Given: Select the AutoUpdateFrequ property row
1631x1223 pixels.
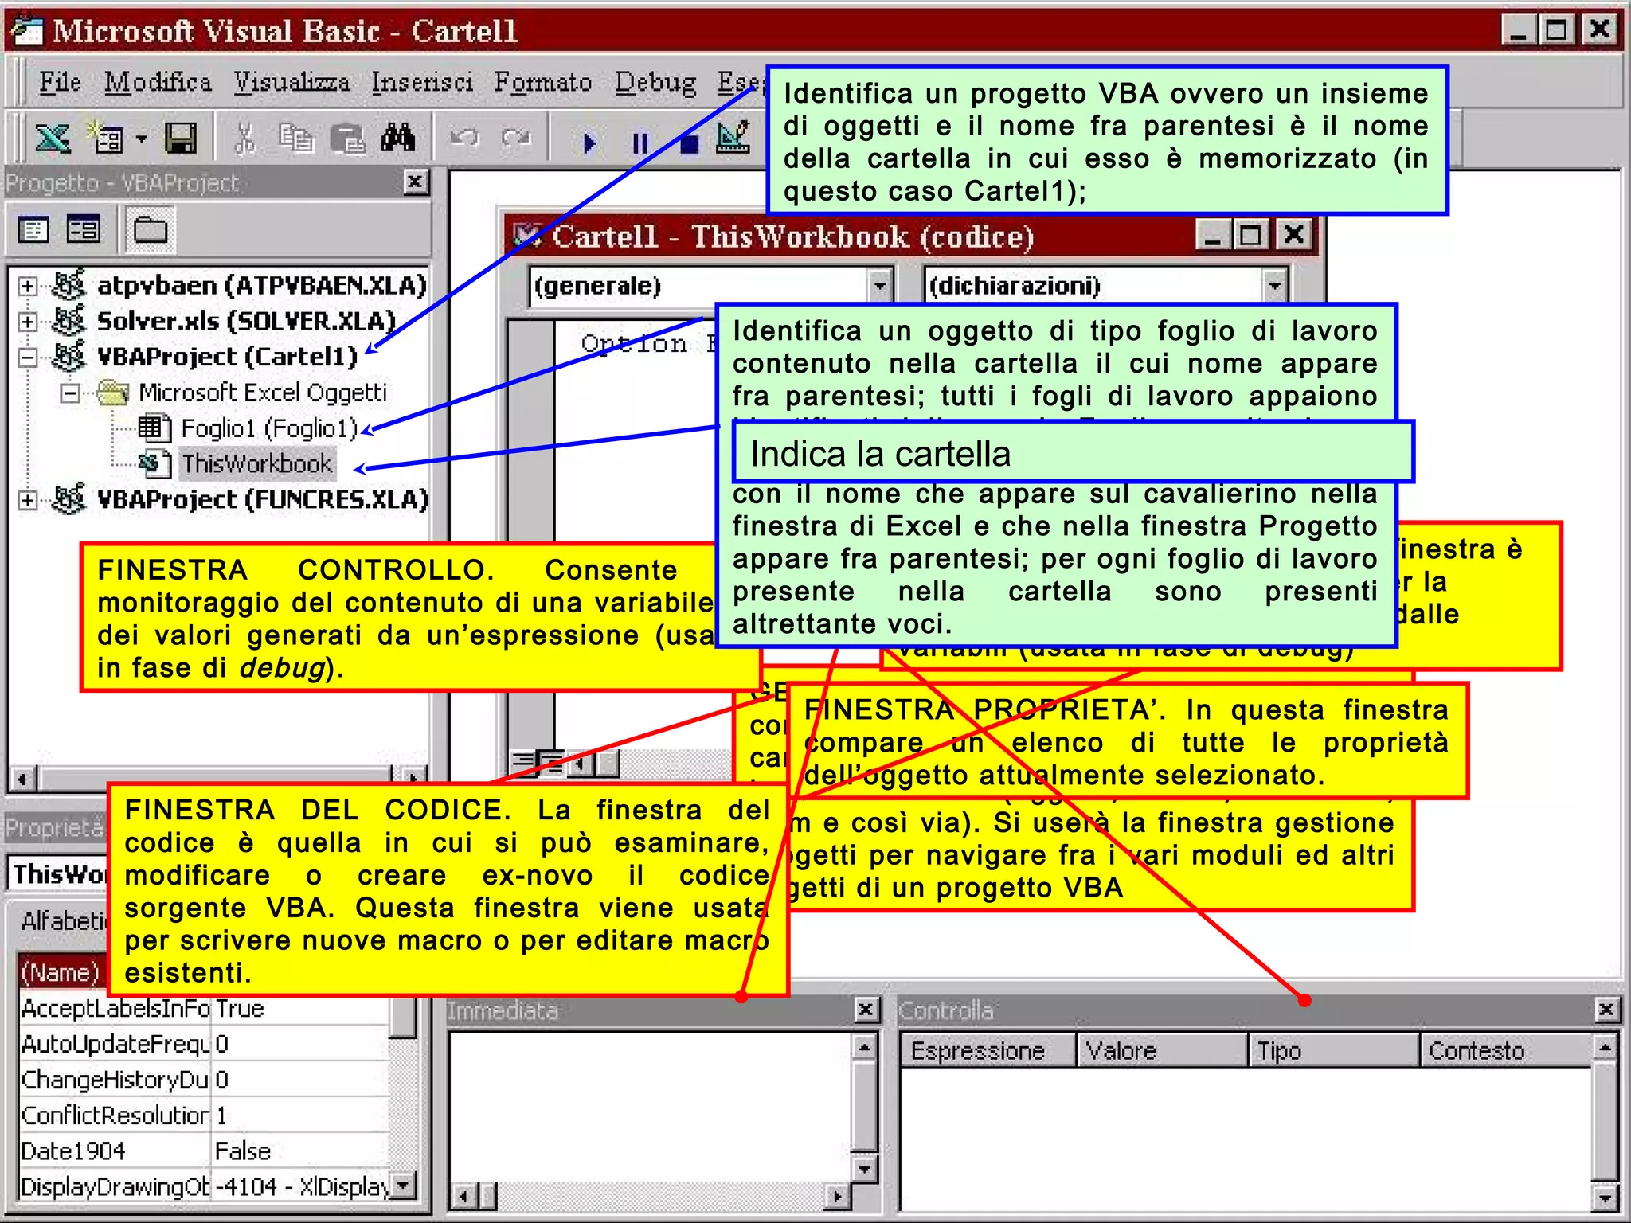Looking at the screenshot, I should pos(205,1044).
